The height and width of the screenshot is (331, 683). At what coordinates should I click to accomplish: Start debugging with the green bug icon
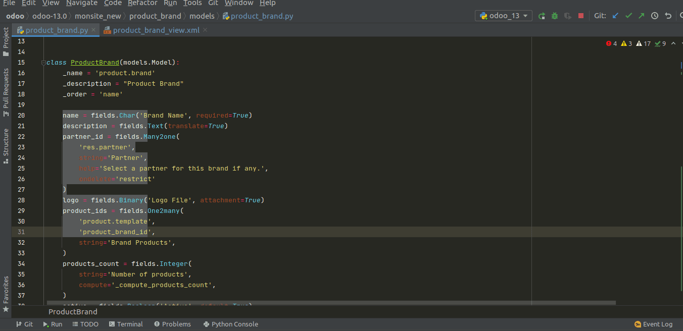coord(555,16)
